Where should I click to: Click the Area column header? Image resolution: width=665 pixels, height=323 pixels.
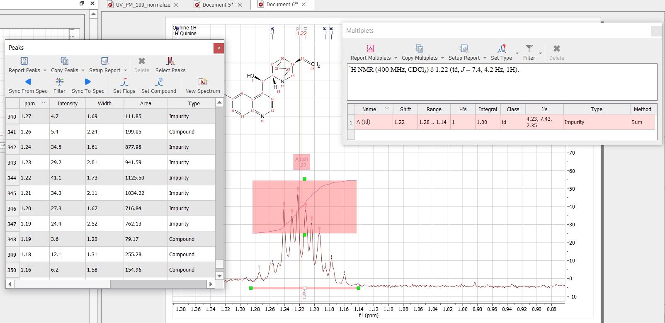(x=146, y=104)
